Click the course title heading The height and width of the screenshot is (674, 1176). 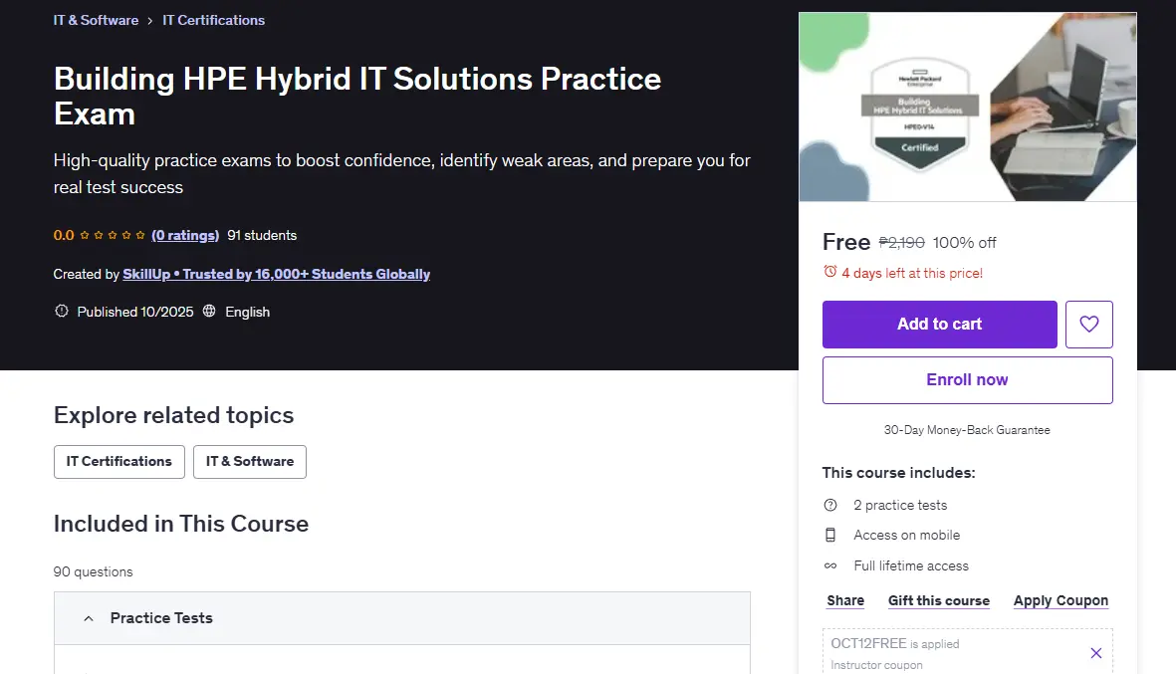click(x=357, y=96)
